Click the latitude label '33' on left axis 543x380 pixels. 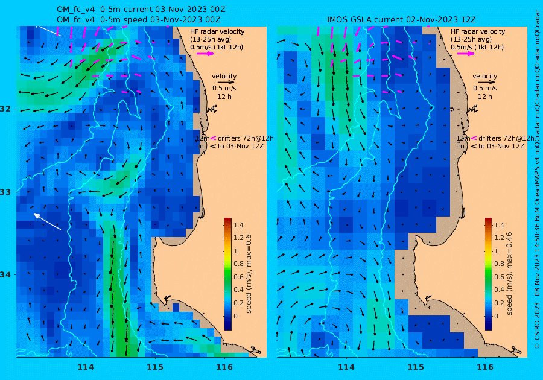pyautogui.click(x=5, y=192)
